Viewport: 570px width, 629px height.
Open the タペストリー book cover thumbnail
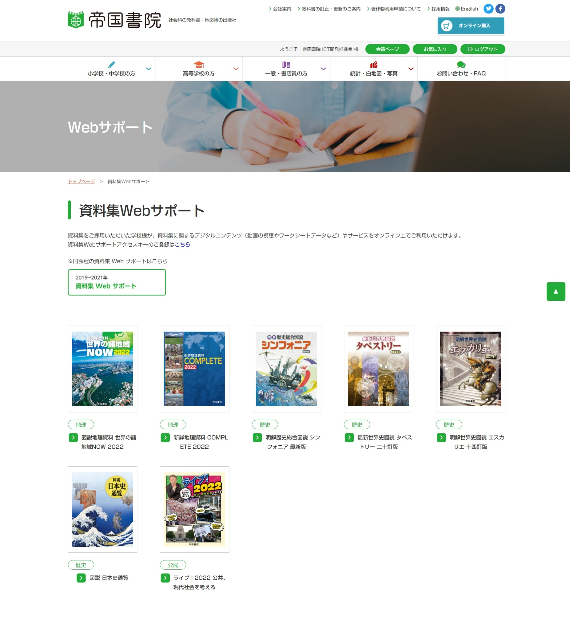[x=378, y=369]
